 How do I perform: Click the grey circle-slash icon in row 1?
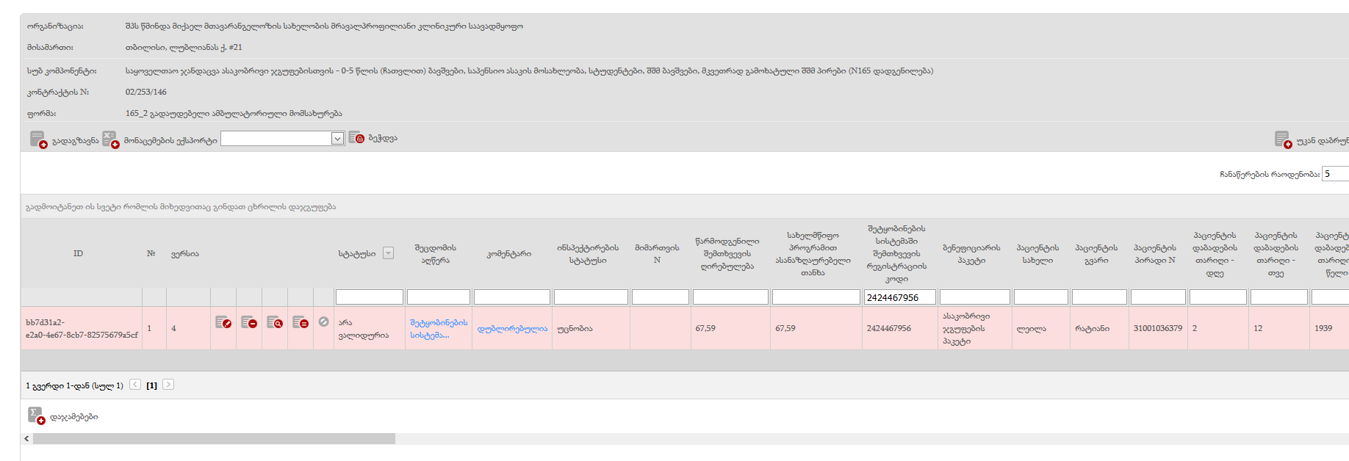pyautogui.click(x=323, y=322)
